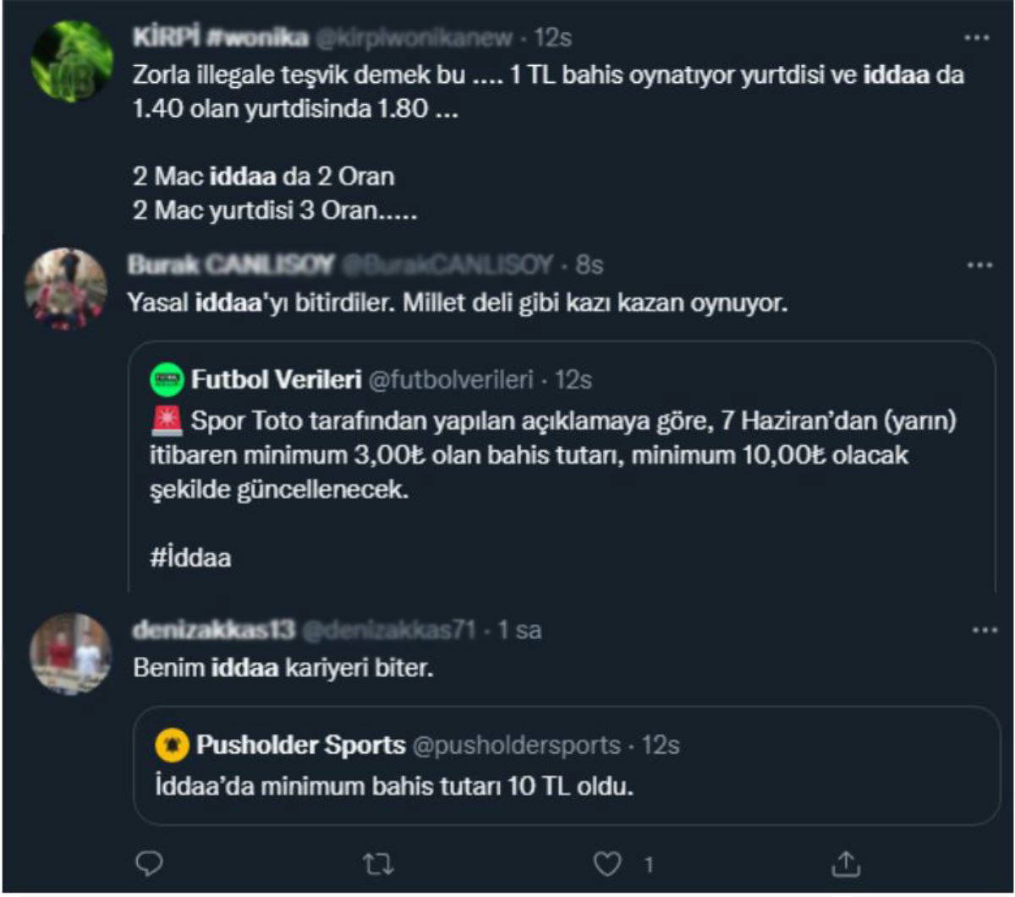1015x897 pixels.
Task: Click the reply speech bubble icon
Action: pos(148,863)
